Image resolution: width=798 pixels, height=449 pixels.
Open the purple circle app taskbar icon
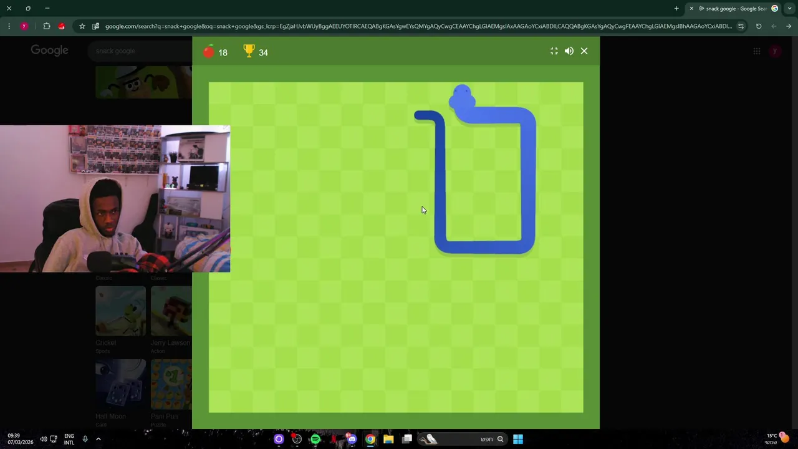pos(279,439)
